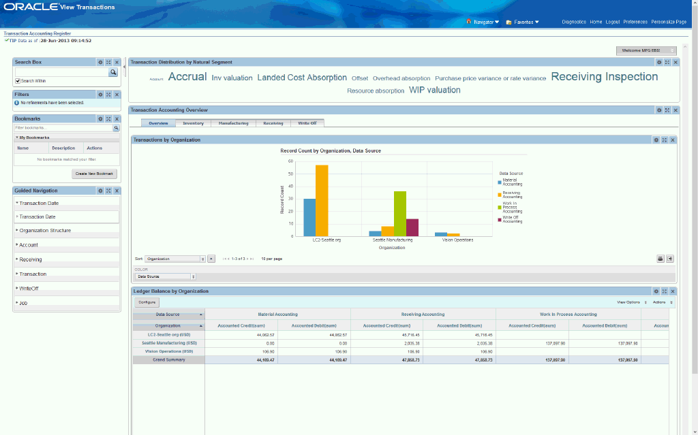Maximize Transaction Accounting Overview panel
698x435 pixels.
667,110
